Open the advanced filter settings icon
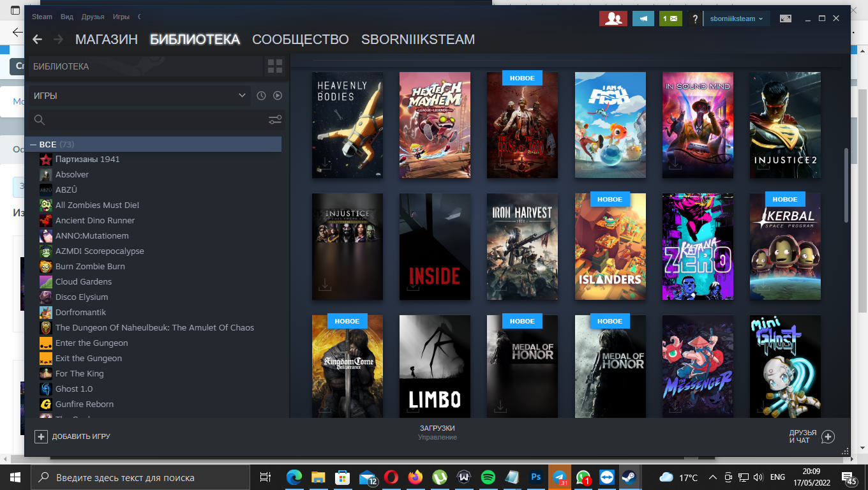The width and height of the screenshot is (868, 490). 275,120
